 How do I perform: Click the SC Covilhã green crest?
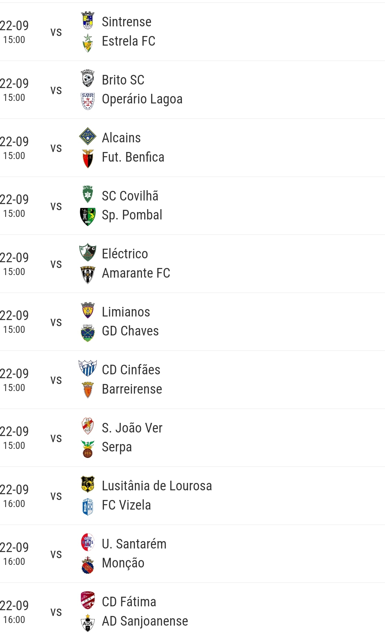[x=88, y=194]
